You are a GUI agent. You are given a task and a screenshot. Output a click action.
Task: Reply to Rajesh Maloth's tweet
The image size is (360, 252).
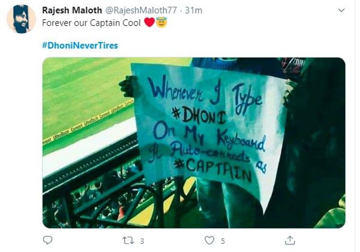pyautogui.click(x=48, y=240)
